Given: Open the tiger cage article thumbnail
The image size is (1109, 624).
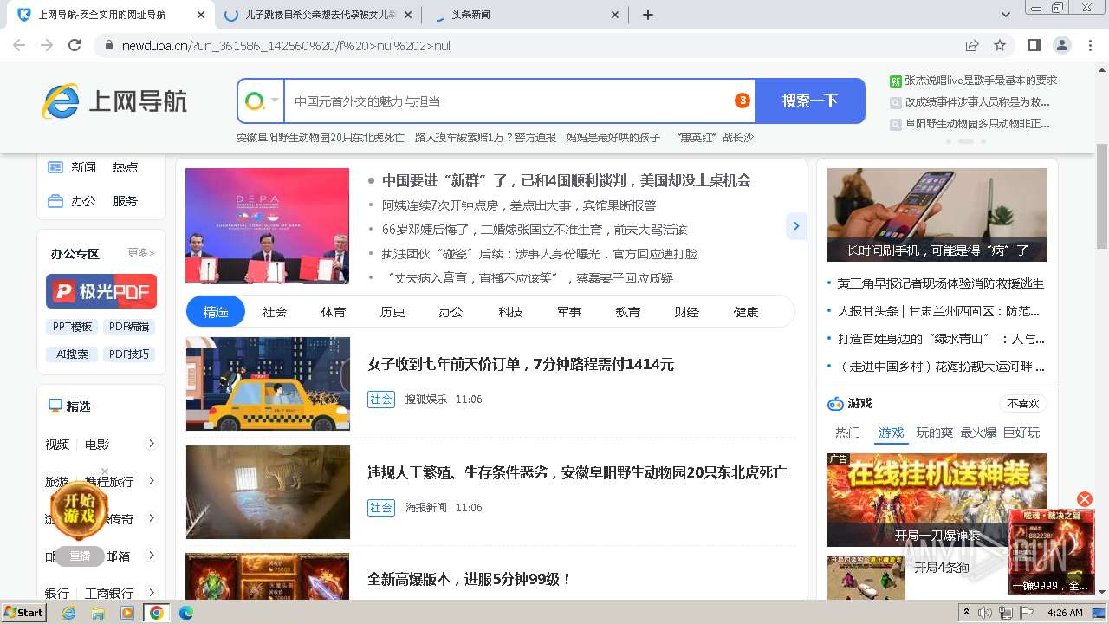Looking at the screenshot, I should coord(268,492).
